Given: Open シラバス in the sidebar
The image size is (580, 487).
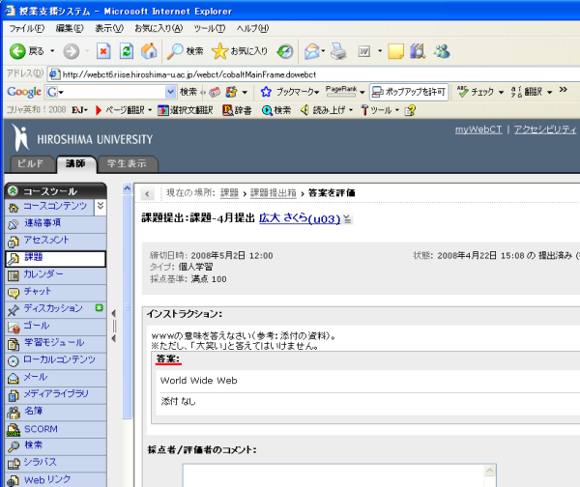Looking at the screenshot, I should 40,462.
